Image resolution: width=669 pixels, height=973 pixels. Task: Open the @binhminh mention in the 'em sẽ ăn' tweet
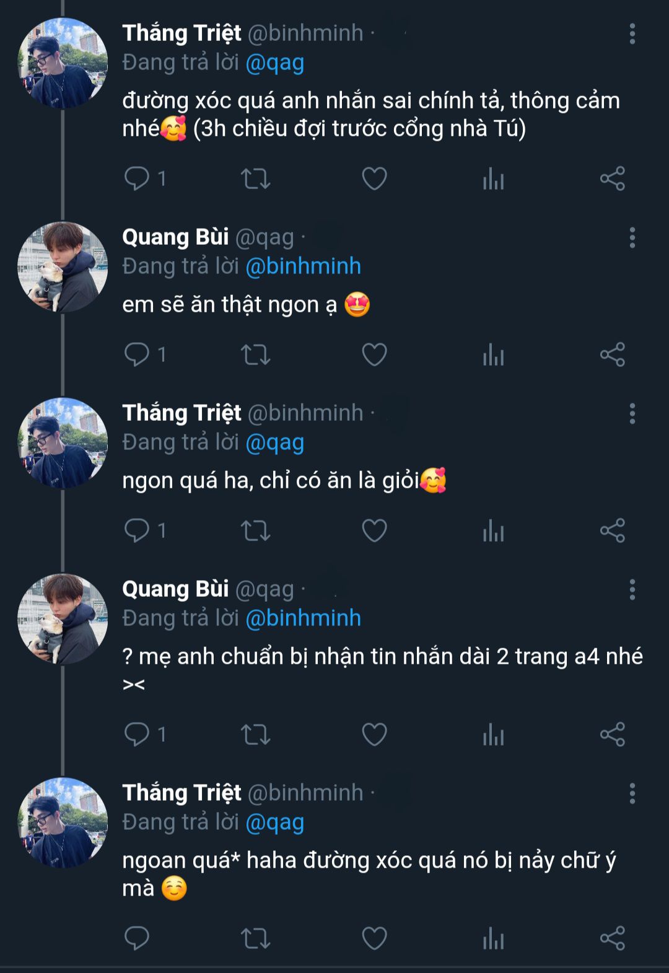click(303, 266)
